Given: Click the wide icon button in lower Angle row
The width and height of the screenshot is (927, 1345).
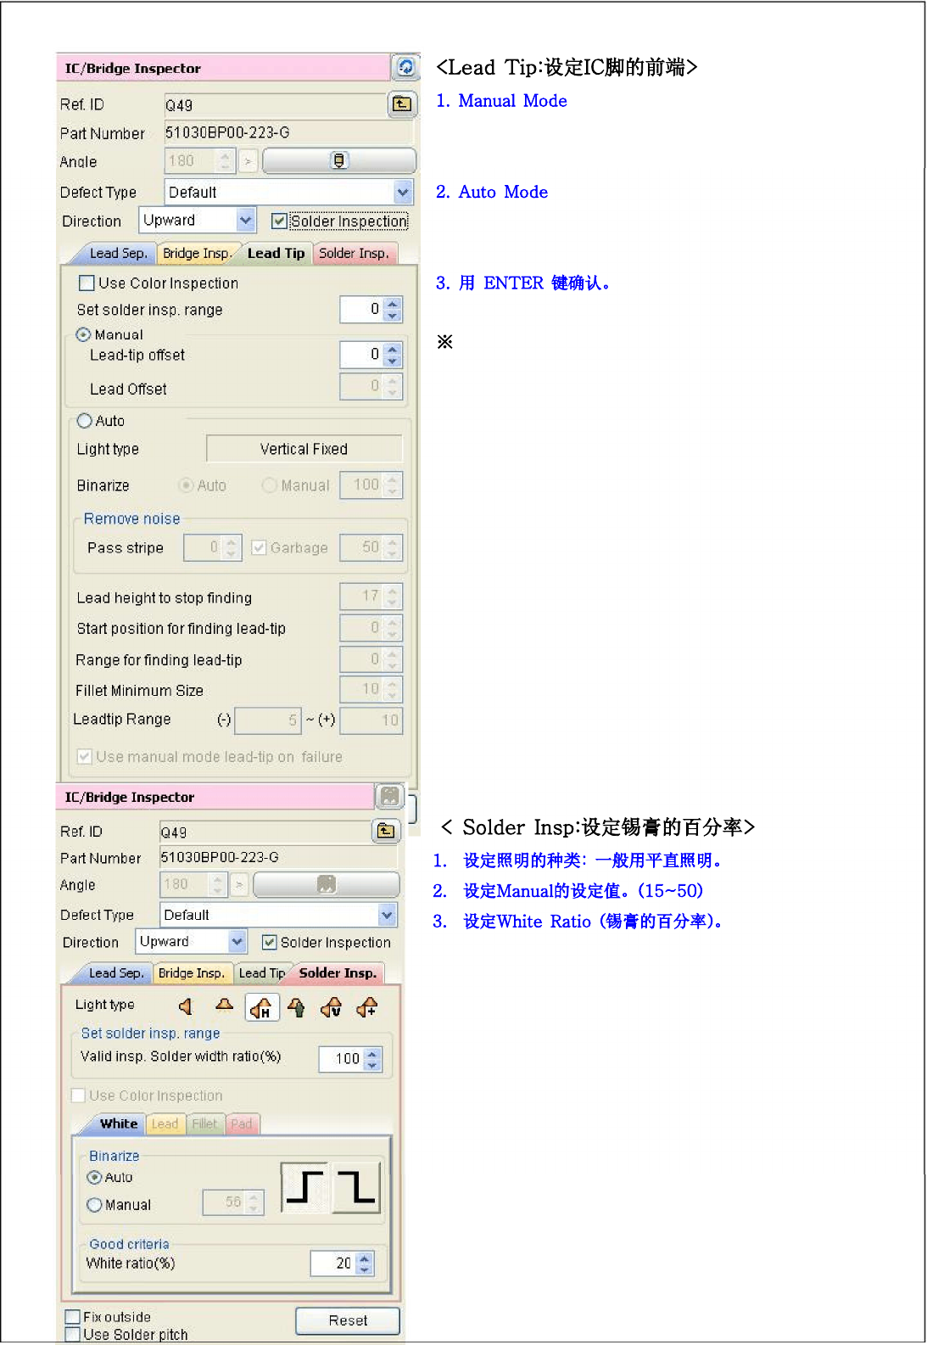Looking at the screenshot, I should coord(326,884).
